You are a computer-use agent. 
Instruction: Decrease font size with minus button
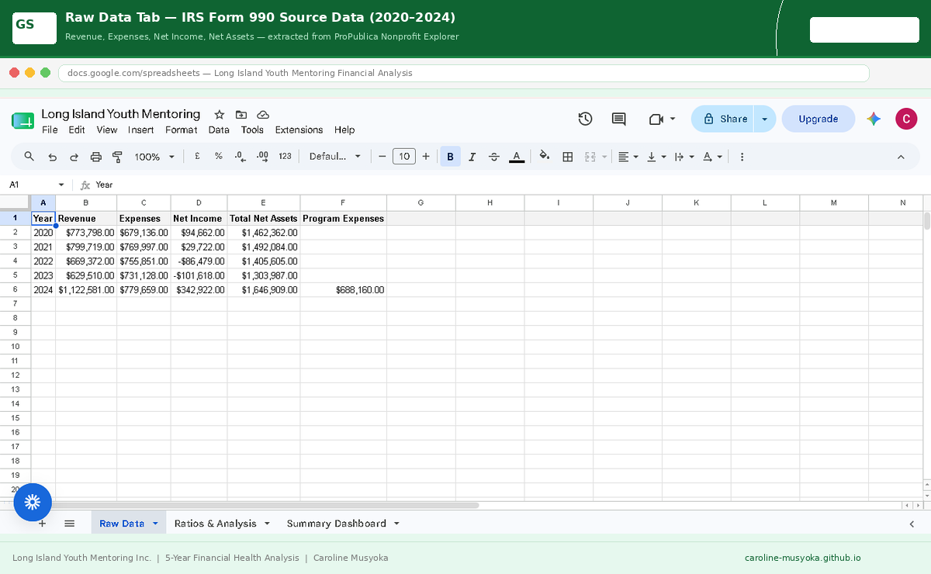[x=382, y=157]
